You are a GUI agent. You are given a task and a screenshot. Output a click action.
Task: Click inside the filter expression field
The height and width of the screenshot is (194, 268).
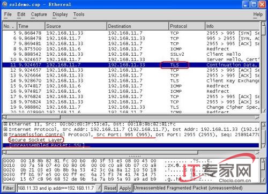(56, 188)
